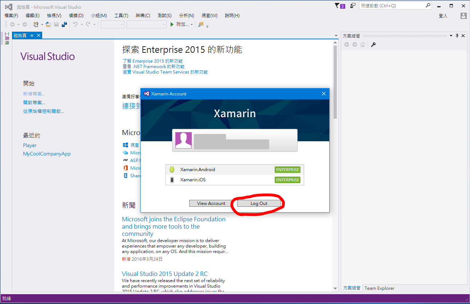Open the 檢視(V) menu
Image resolution: width=470 pixels, height=304 pixels.
coord(54,16)
